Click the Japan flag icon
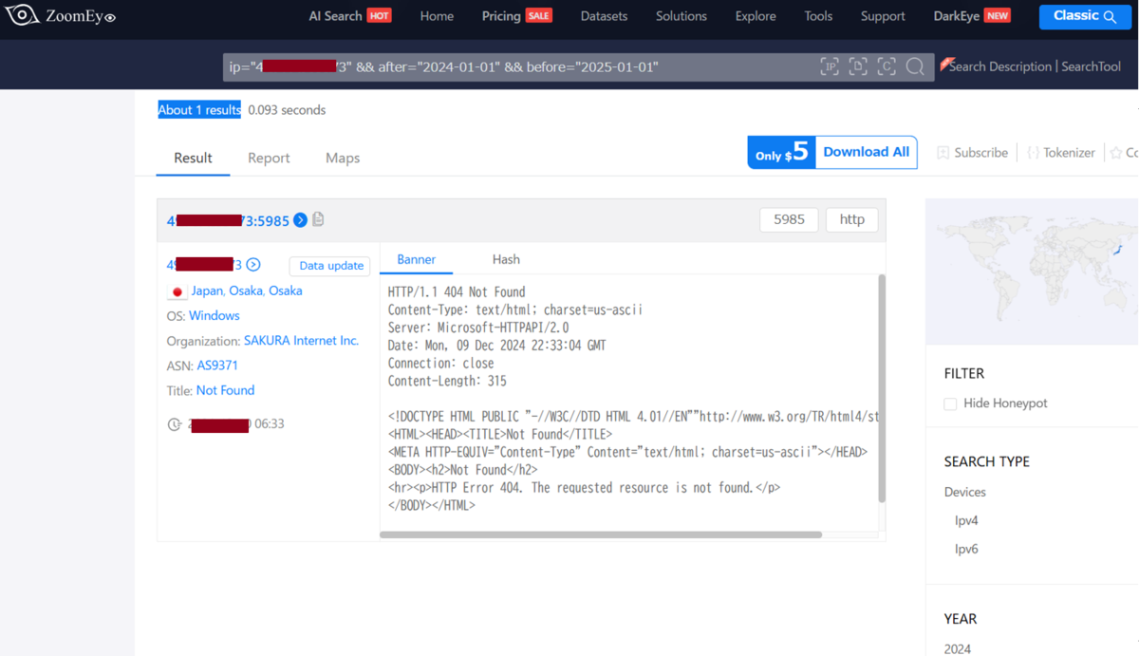 (177, 291)
